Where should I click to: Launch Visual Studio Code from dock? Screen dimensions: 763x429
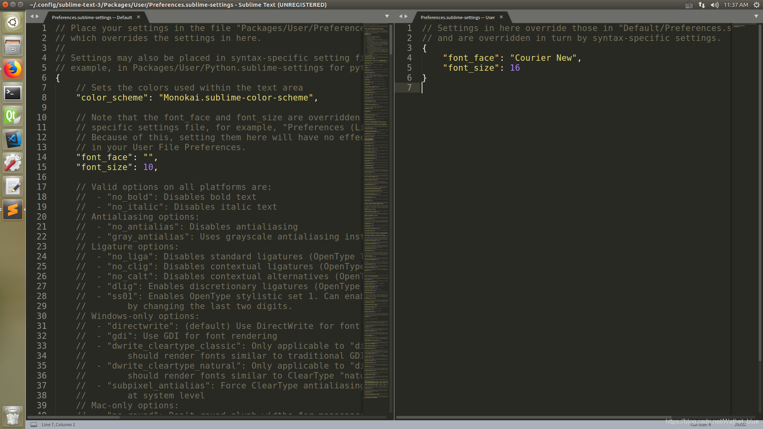click(x=13, y=139)
